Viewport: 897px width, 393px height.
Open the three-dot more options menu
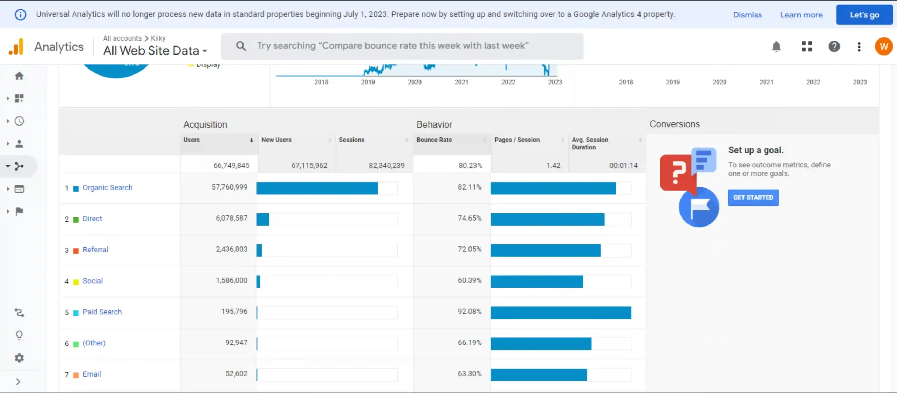pyautogui.click(x=859, y=47)
